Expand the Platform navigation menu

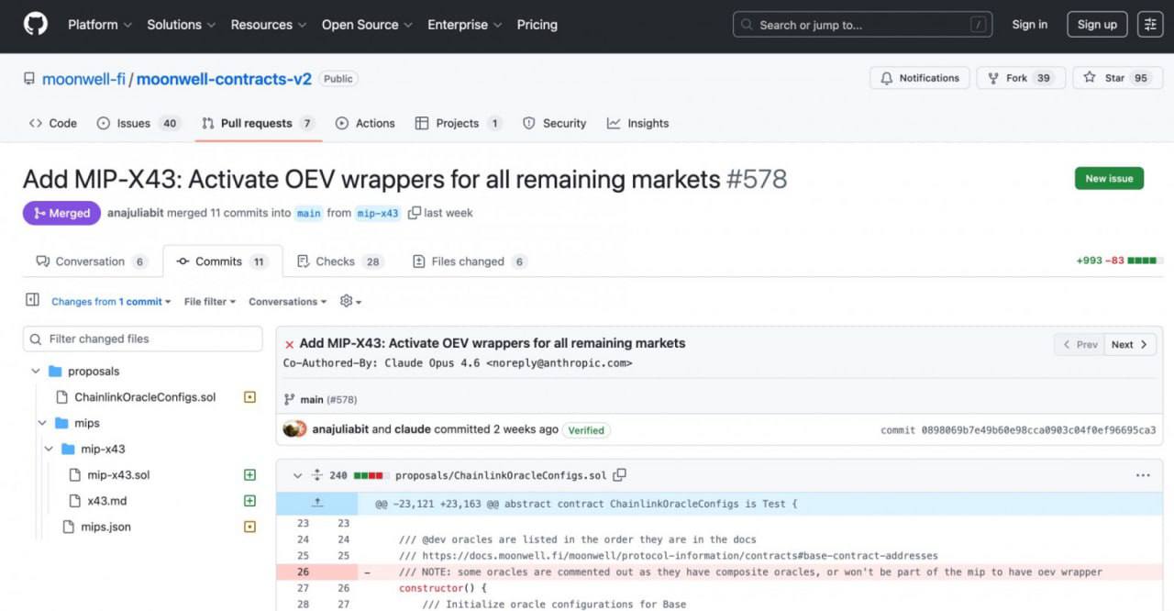99,25
